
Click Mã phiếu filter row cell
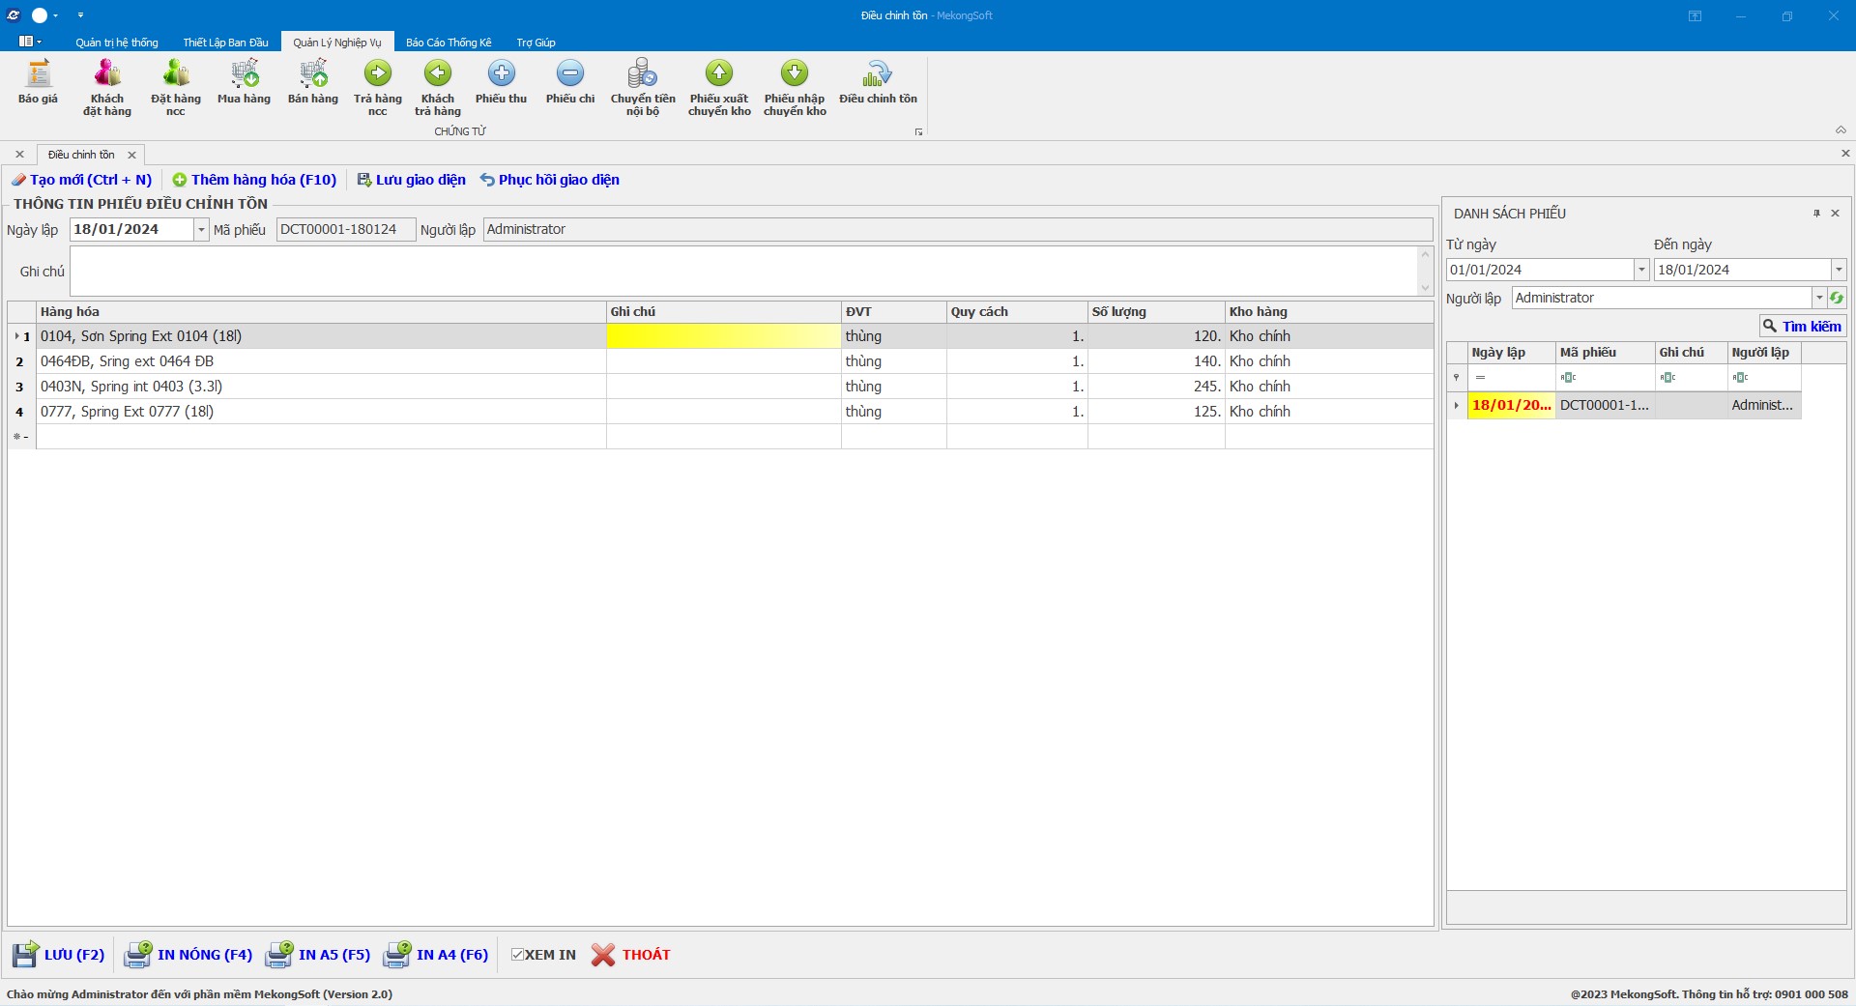tap(1606, 378)
